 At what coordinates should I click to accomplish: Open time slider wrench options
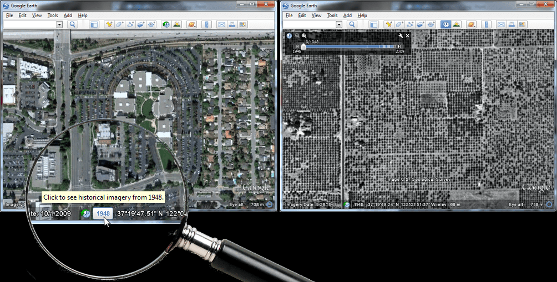coord(401,36)
